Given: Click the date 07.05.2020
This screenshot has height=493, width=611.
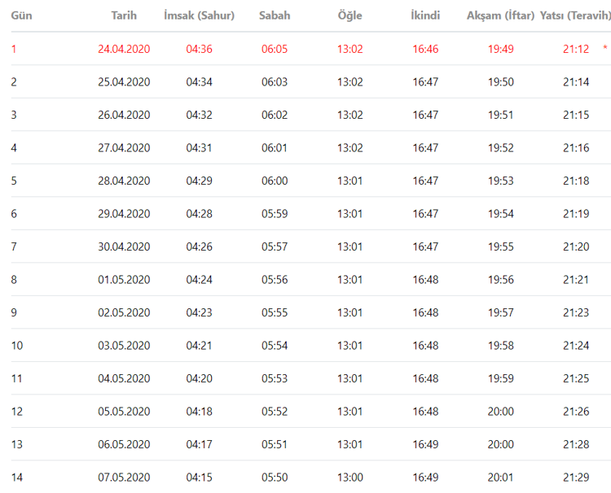Looking at the screenshot, I should point(124,478).
